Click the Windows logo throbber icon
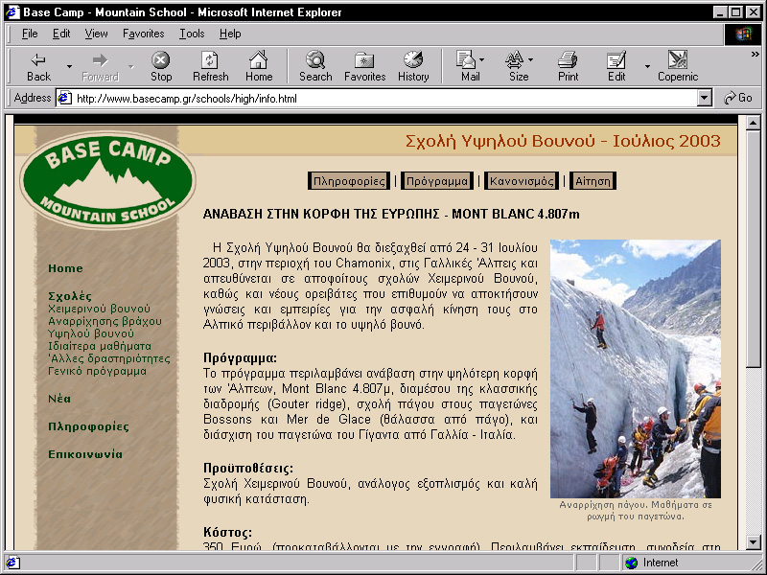The width and height of the screenshot is (767, 575). pyautogui.click(x=742, y=34)
